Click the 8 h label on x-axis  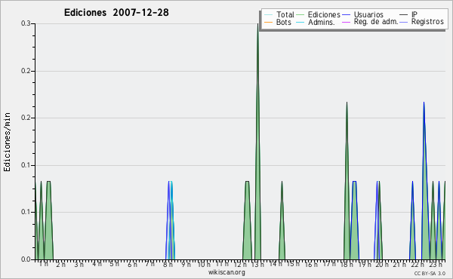click(x=168, y=264)
